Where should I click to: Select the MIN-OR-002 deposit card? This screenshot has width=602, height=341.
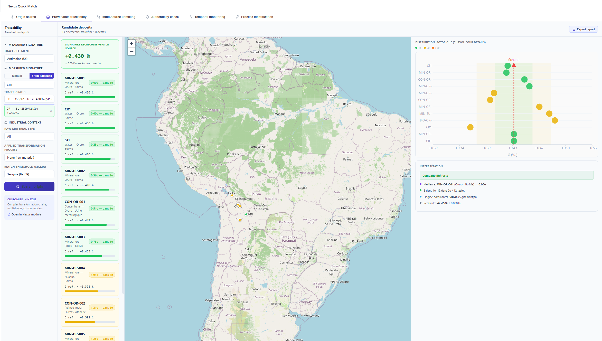point(90,180)
